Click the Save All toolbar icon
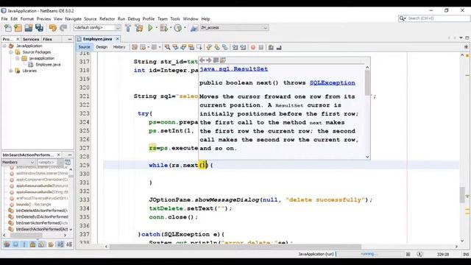471x265 pixels. tap(39, 28)
